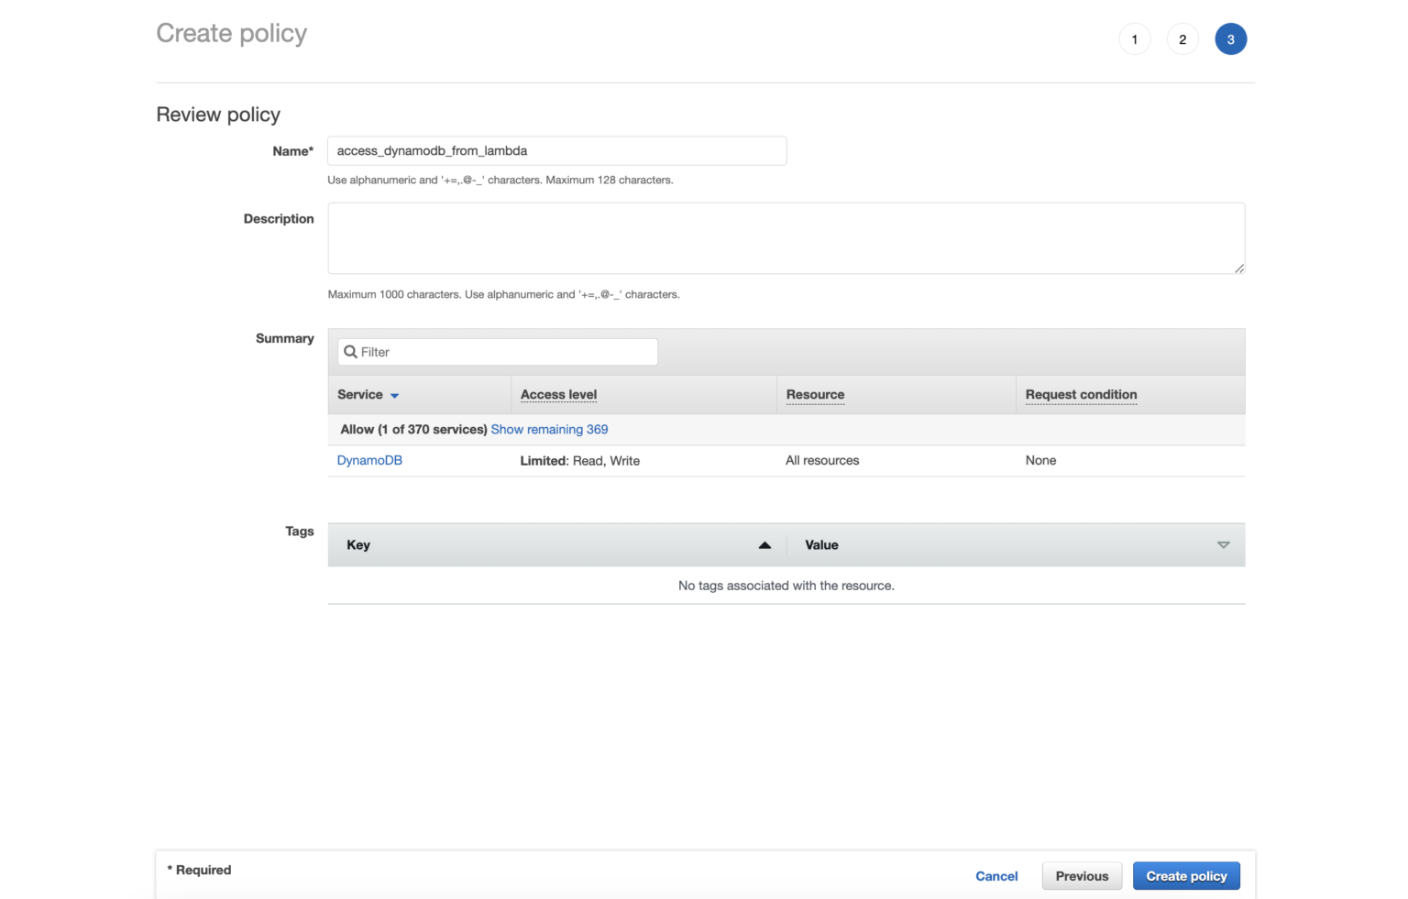Click the textarea resize handle on Description
This screenshot has width=1408, height=899.
point(1239,269)
